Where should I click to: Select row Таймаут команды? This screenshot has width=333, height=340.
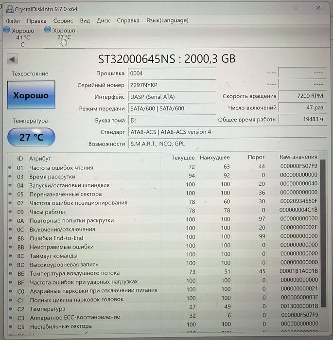(x=163, y=255)
